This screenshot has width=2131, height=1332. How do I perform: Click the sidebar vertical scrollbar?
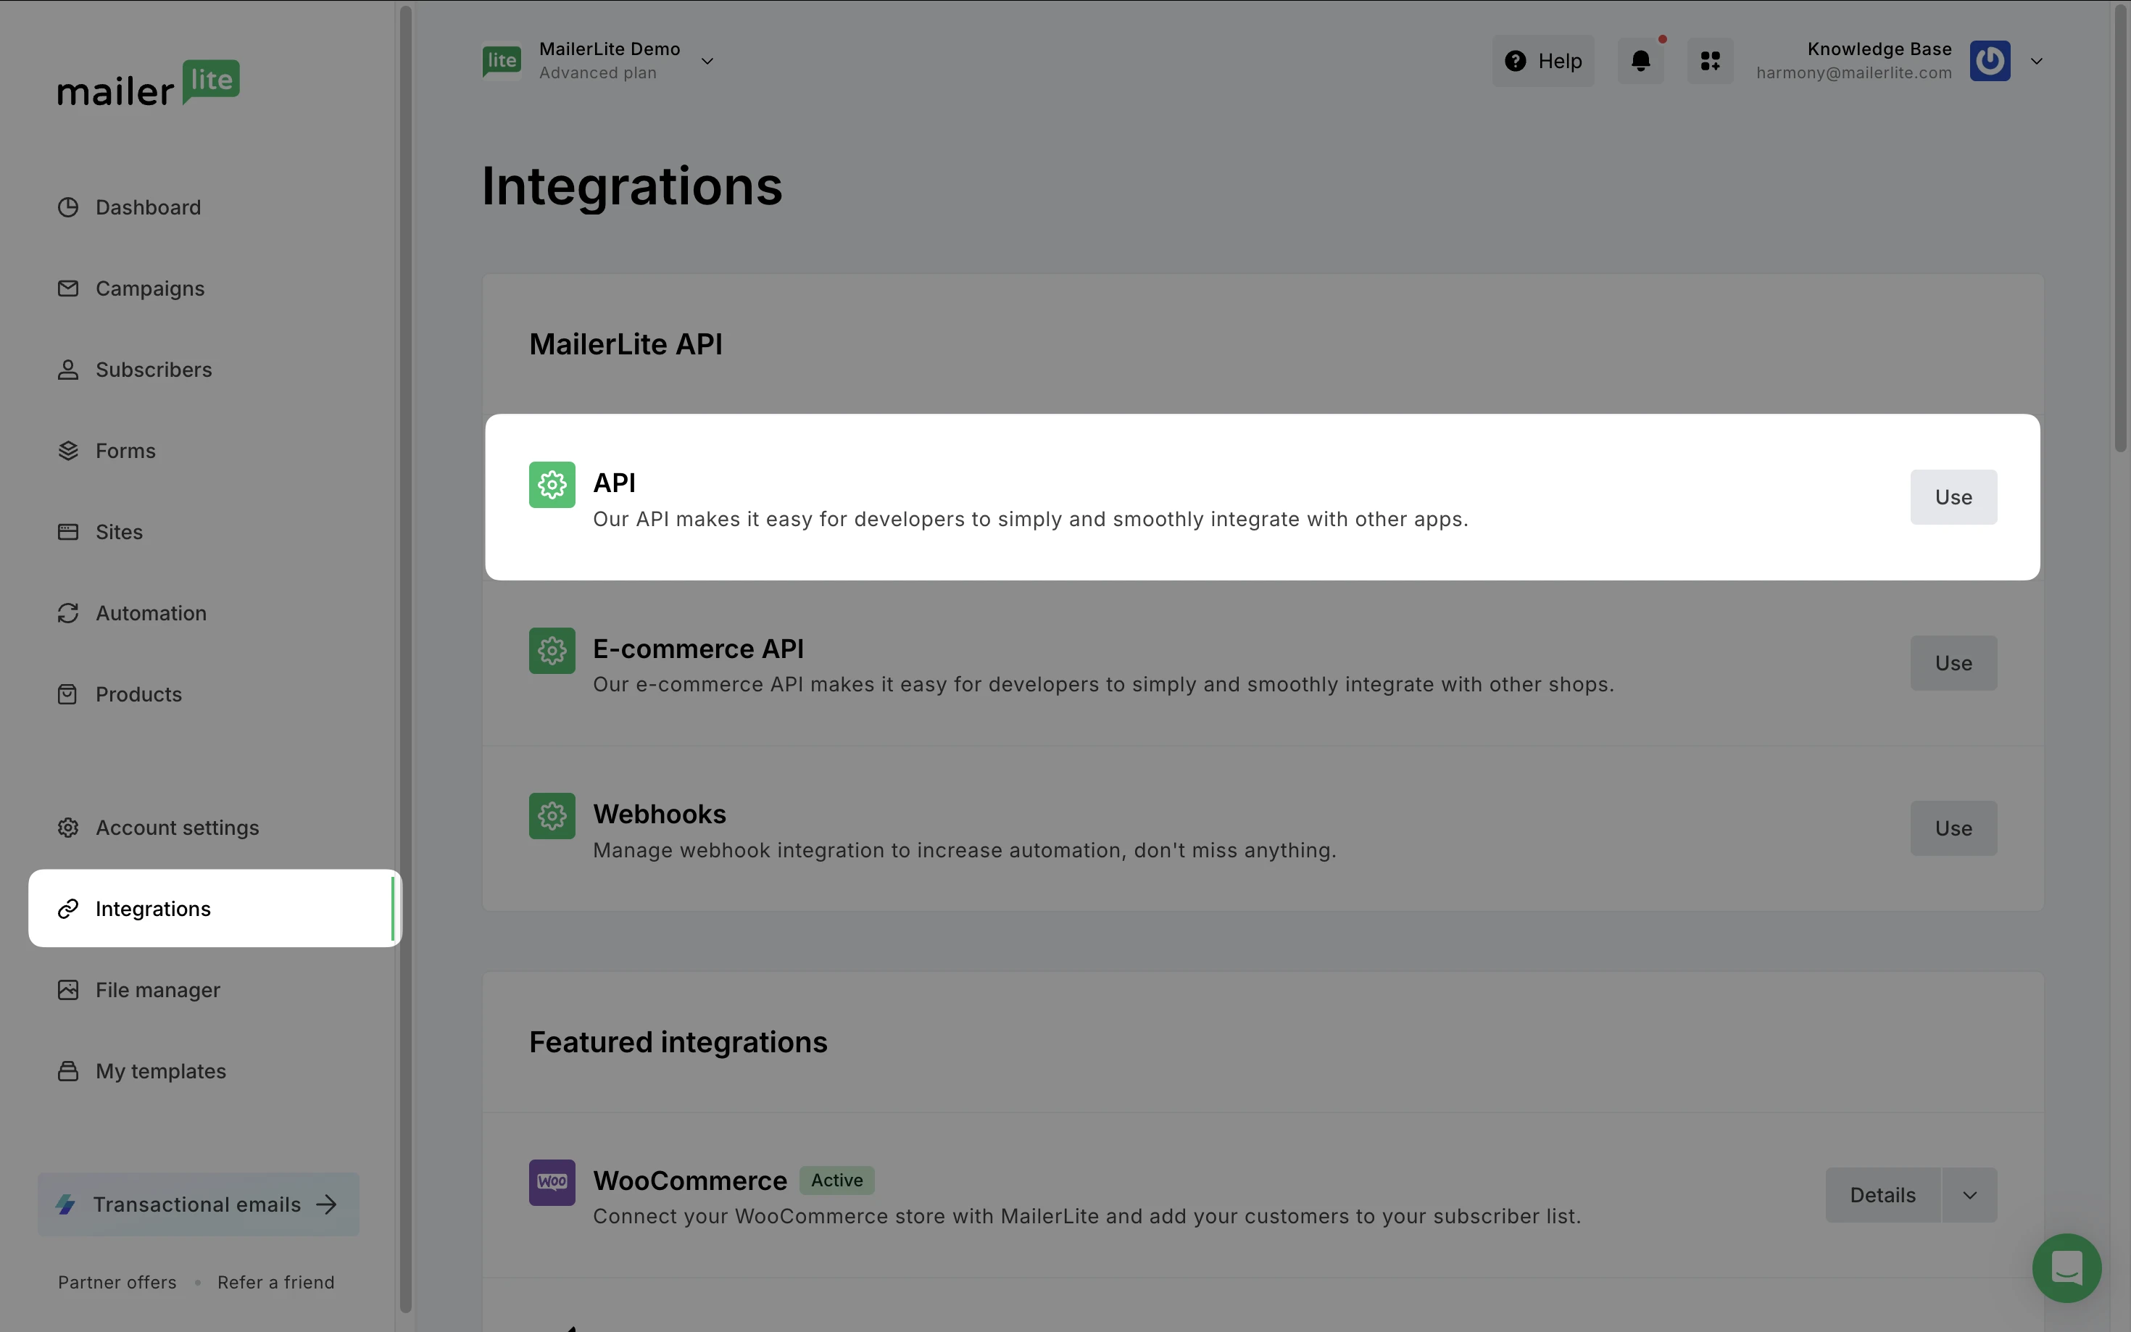click(x=405, y=659)
